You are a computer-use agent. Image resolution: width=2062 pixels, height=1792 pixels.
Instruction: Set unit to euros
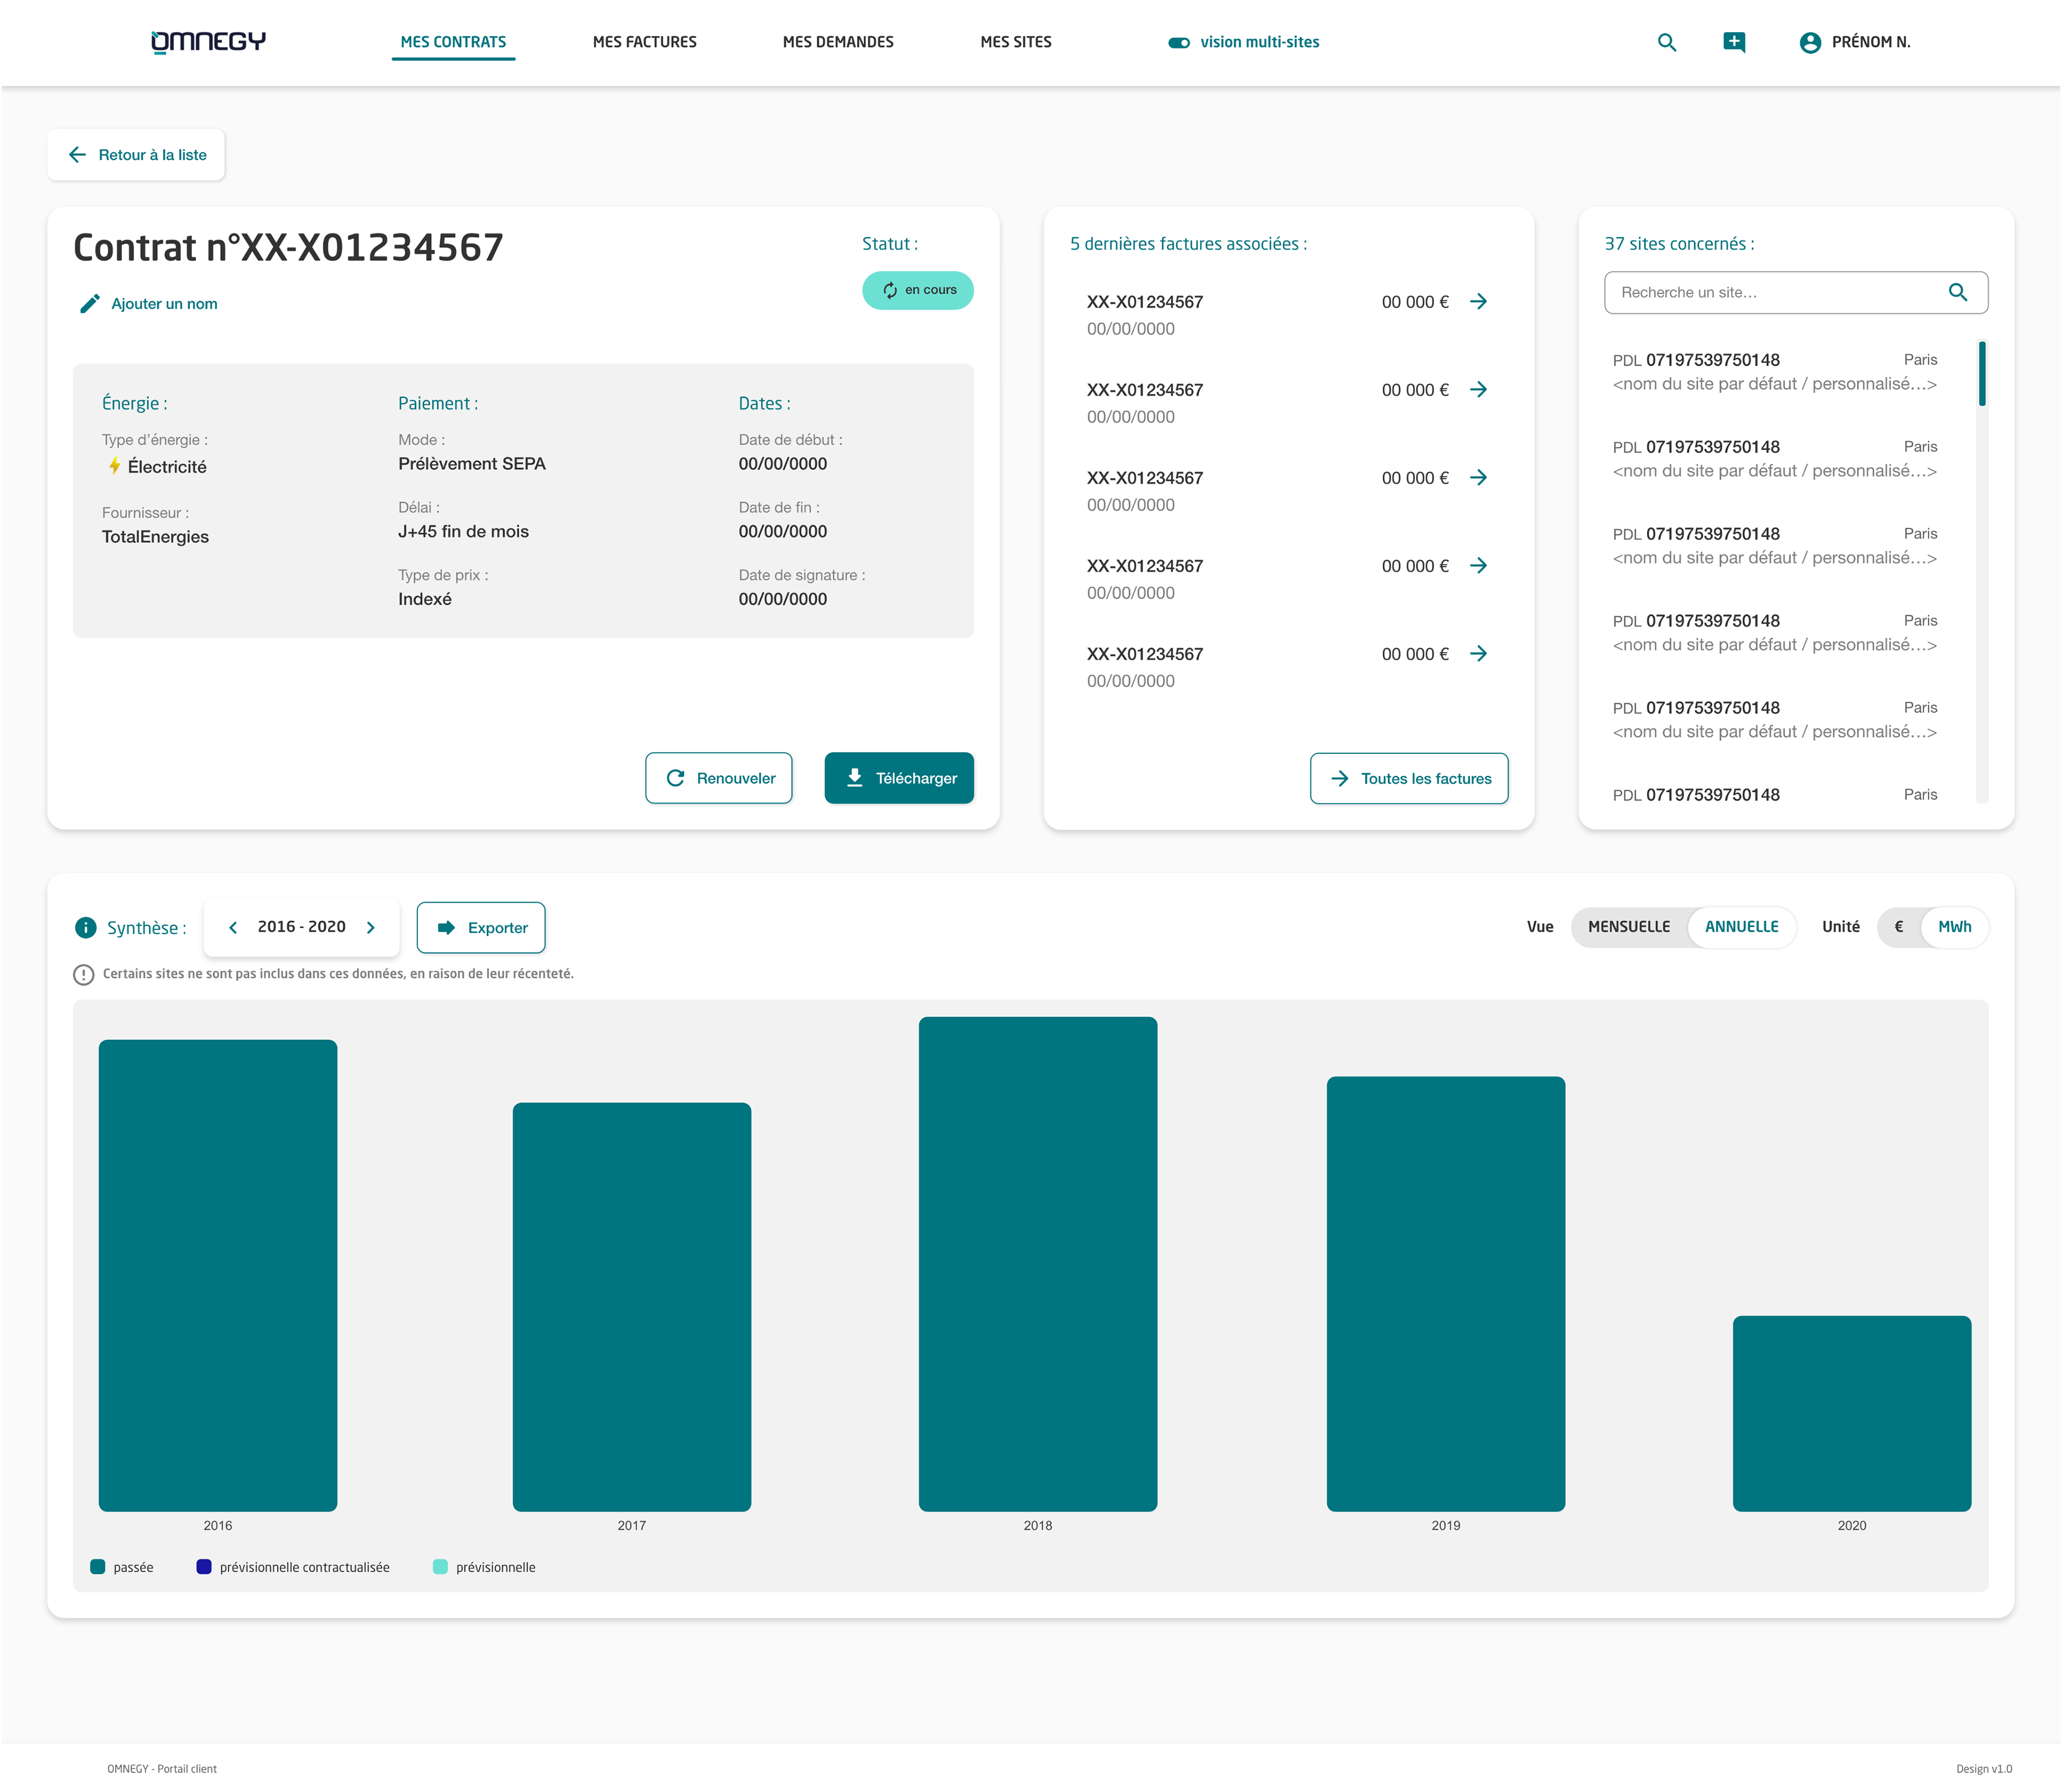coord(1898,926)
